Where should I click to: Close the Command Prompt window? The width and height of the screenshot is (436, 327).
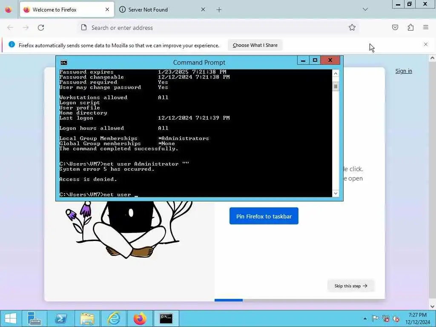(330, 60)
